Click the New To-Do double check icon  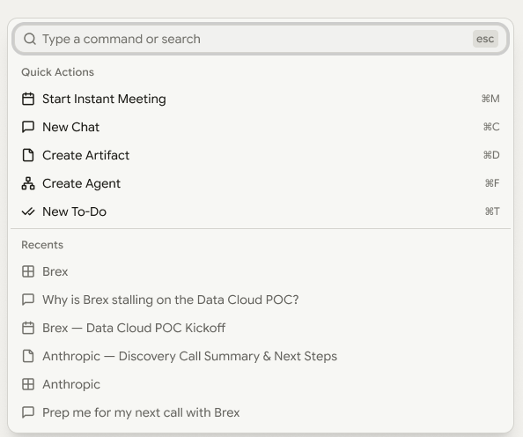28,211
